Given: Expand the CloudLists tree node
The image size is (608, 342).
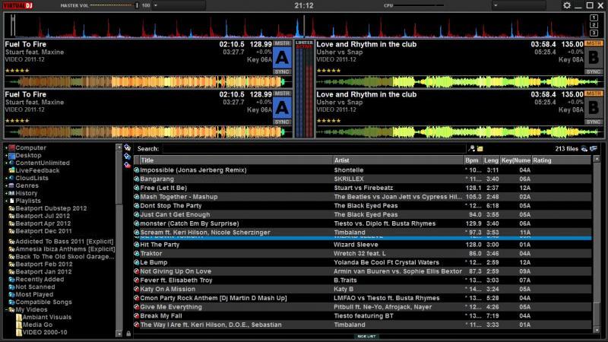Looking at the screenshot, I should pos(6,178).
